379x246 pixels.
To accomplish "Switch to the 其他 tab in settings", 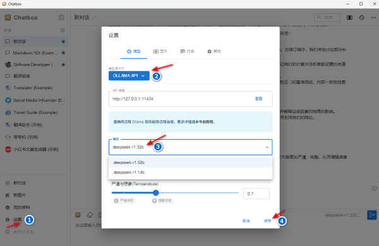I will pos(214,51).
